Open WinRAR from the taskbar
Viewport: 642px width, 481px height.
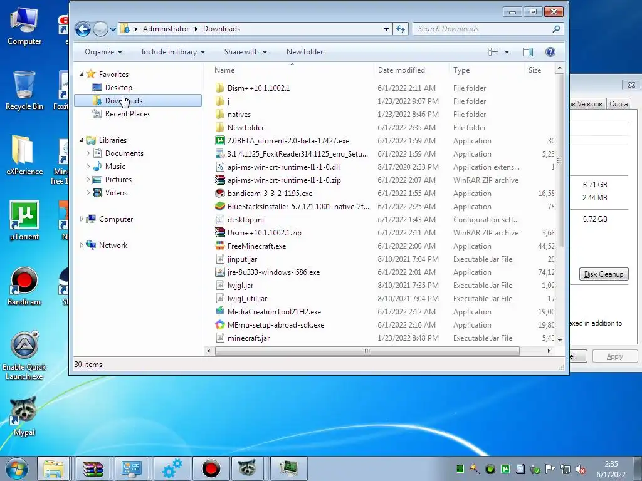[93, 468]
